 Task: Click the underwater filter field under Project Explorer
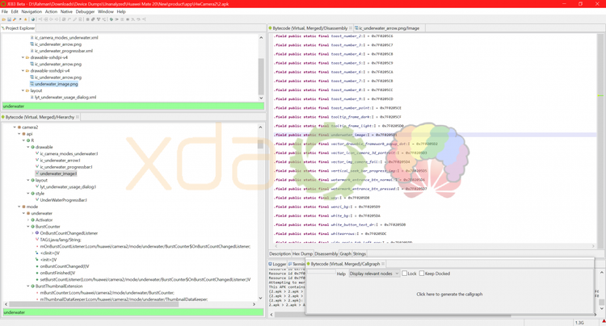pos(133,106)
